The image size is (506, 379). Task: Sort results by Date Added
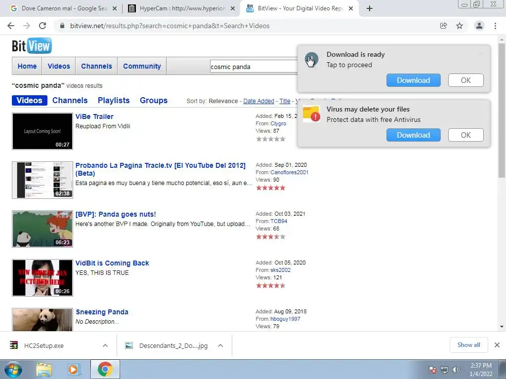point(258,101)
